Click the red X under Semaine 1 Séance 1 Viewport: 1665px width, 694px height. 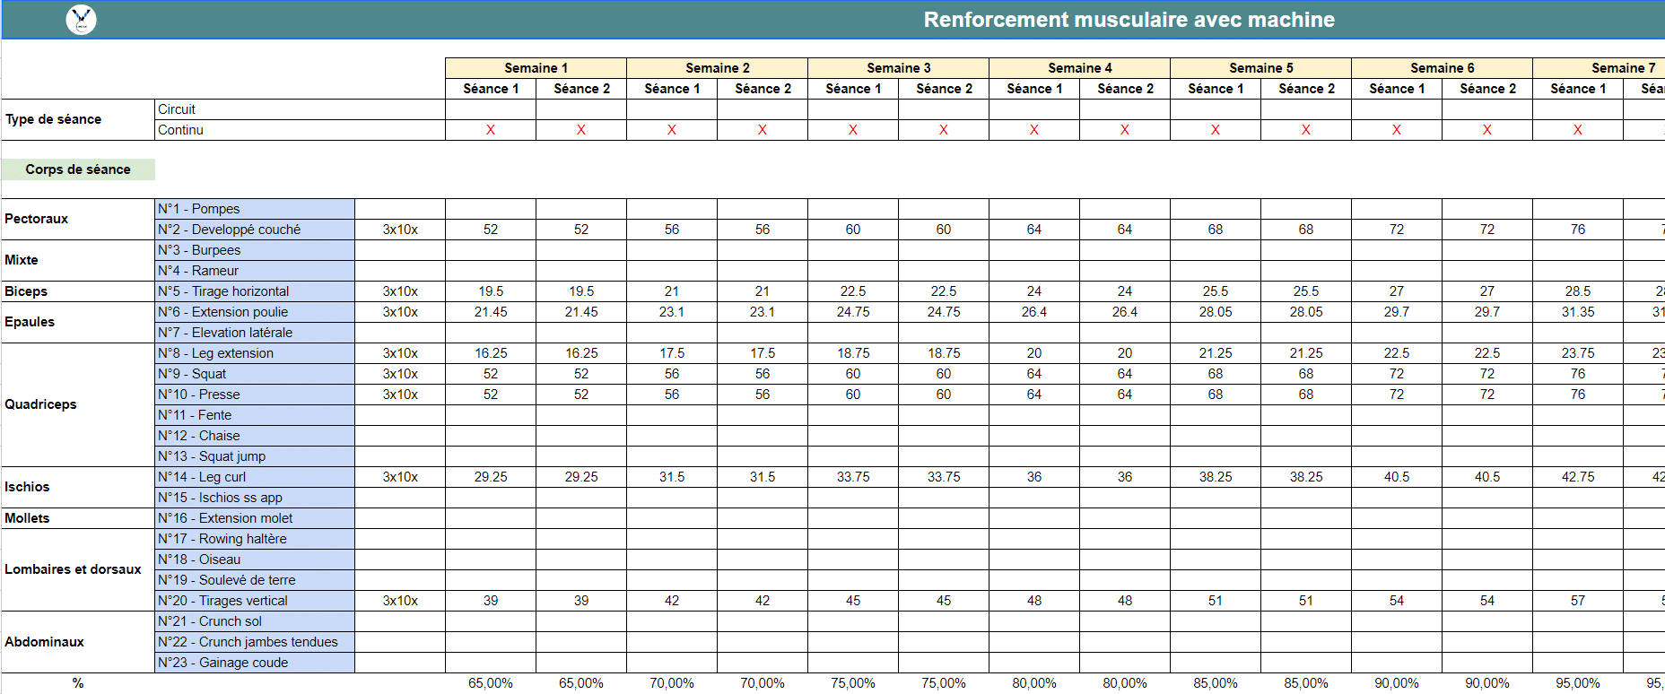(x=491, y=130)
